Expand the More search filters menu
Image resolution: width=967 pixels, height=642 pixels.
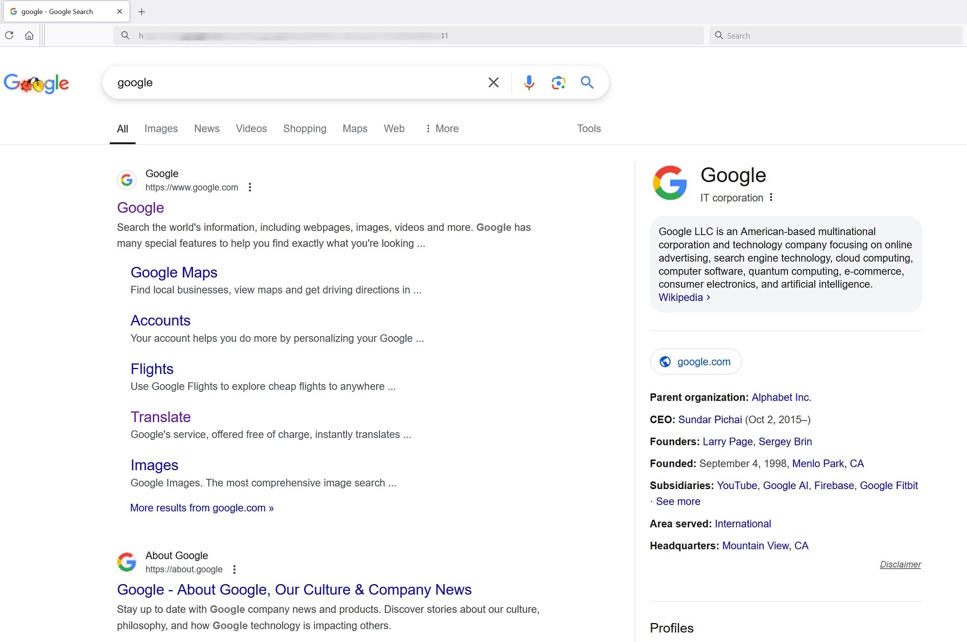point(442,129)
